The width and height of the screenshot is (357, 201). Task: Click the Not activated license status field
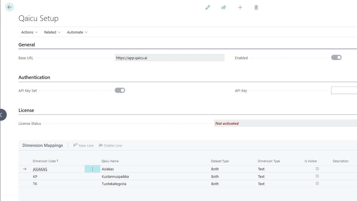[x=286, y=123]
